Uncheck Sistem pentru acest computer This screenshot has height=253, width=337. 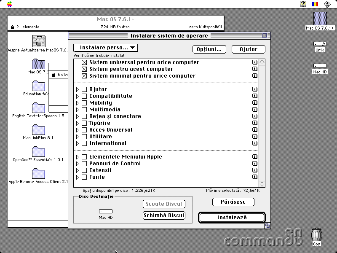pyautogui.click(x=84, y=69)
